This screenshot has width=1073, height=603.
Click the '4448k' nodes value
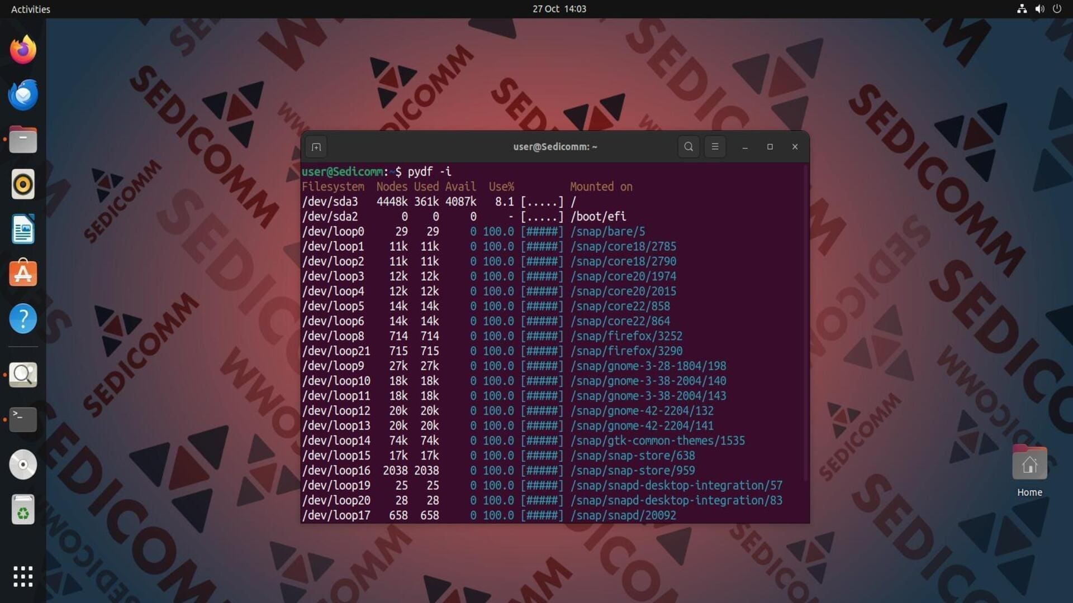click(392, 202)
